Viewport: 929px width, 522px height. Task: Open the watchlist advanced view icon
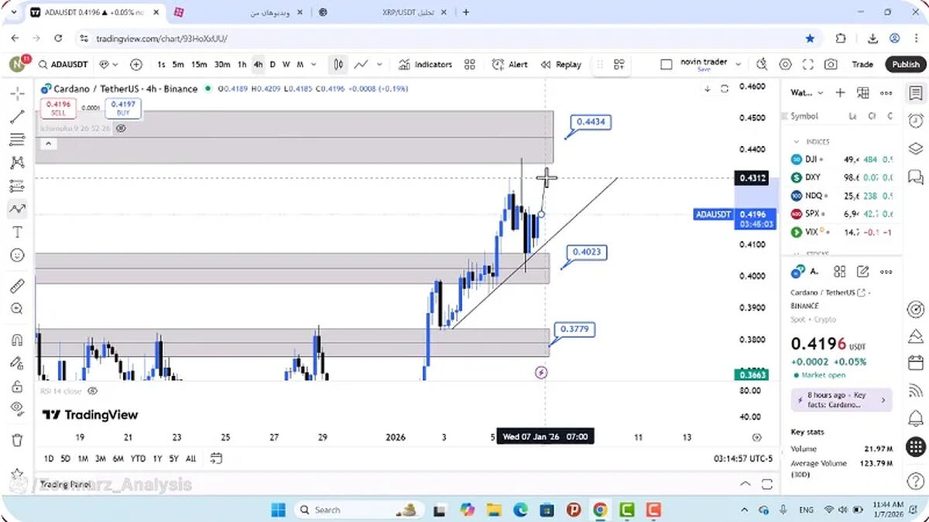tap(863, 93)
